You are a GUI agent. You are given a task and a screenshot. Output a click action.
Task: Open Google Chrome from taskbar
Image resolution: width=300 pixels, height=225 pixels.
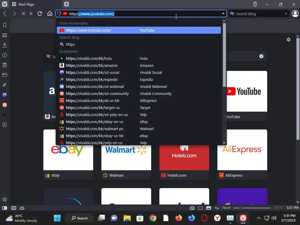(x=153, y=218)
